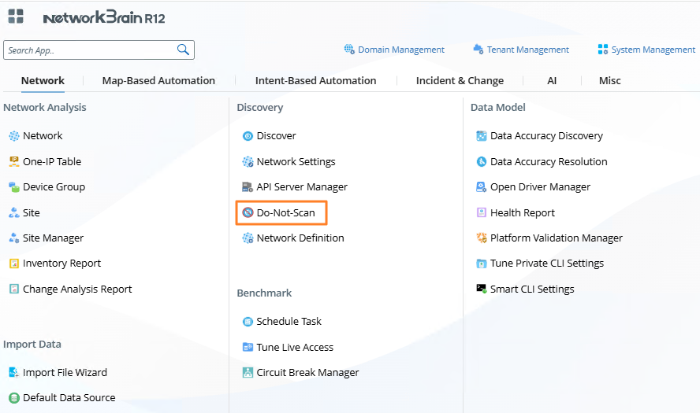Switch to the Map-Based Automation tab

pos(158,80)
